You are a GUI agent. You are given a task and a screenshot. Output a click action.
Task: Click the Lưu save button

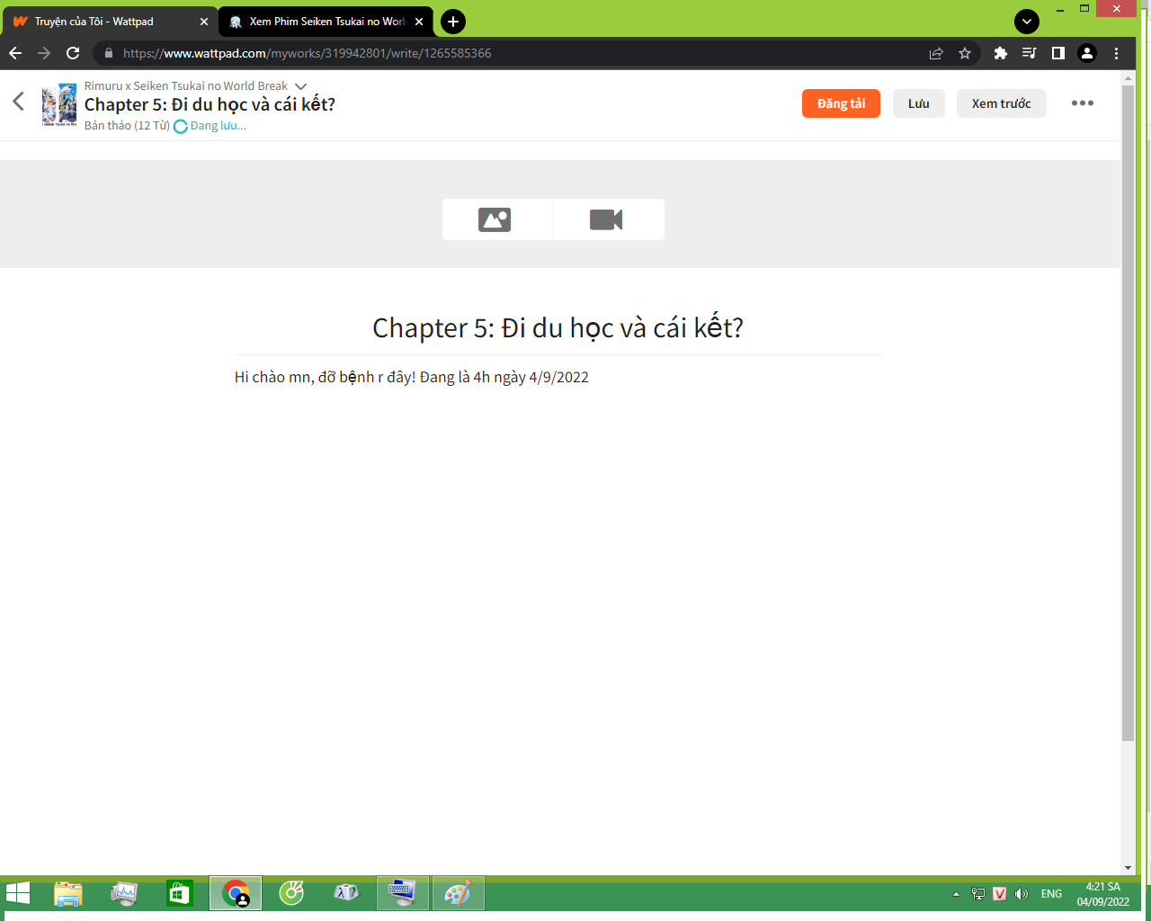pos(918,103)
